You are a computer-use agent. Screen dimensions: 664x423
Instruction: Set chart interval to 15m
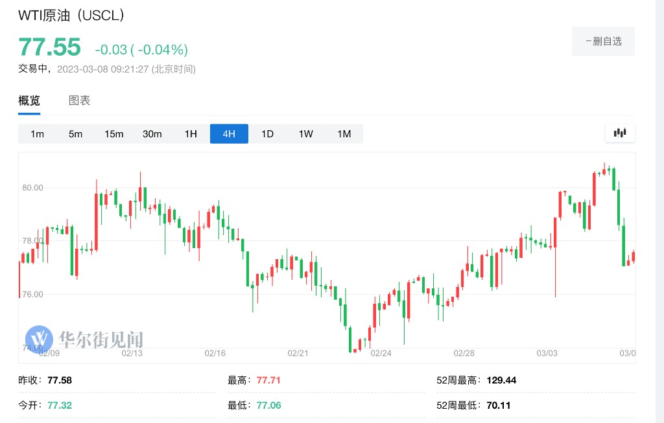tap(113, 134)
